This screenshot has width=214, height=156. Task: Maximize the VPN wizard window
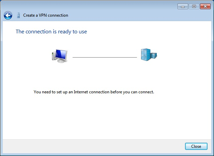click(x=194, y=6)
